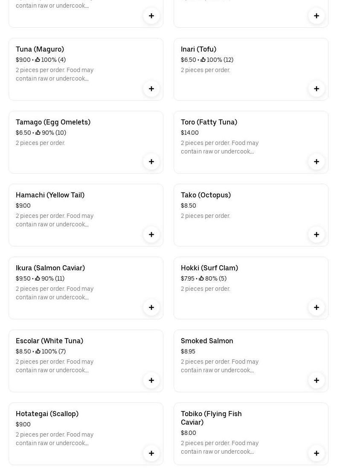
Task: Open Toro (Fatty Tuna) item details
Action: click(x=209, y=122)
